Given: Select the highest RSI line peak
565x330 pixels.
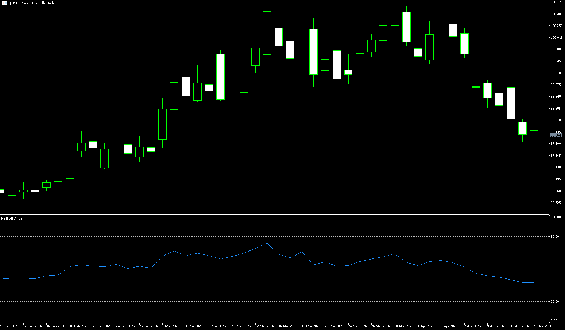Looking at the screenshot, I should pos(267,243).
